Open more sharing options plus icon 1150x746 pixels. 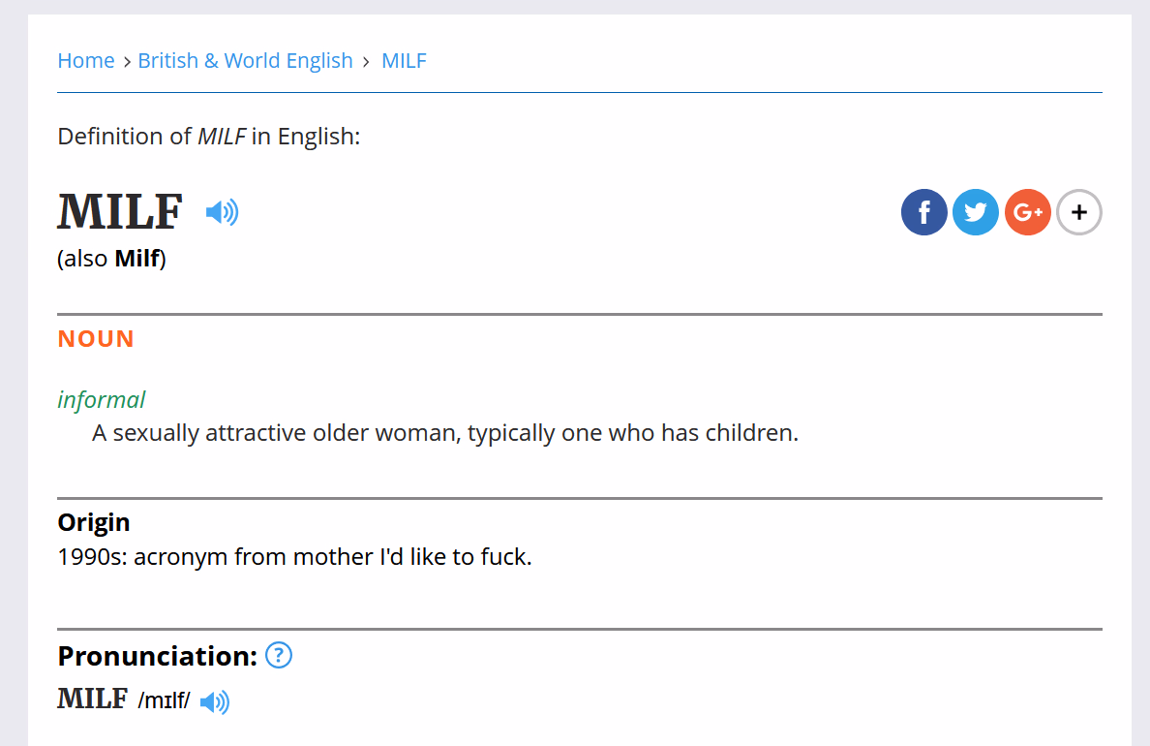click(x=1079, y=212)
